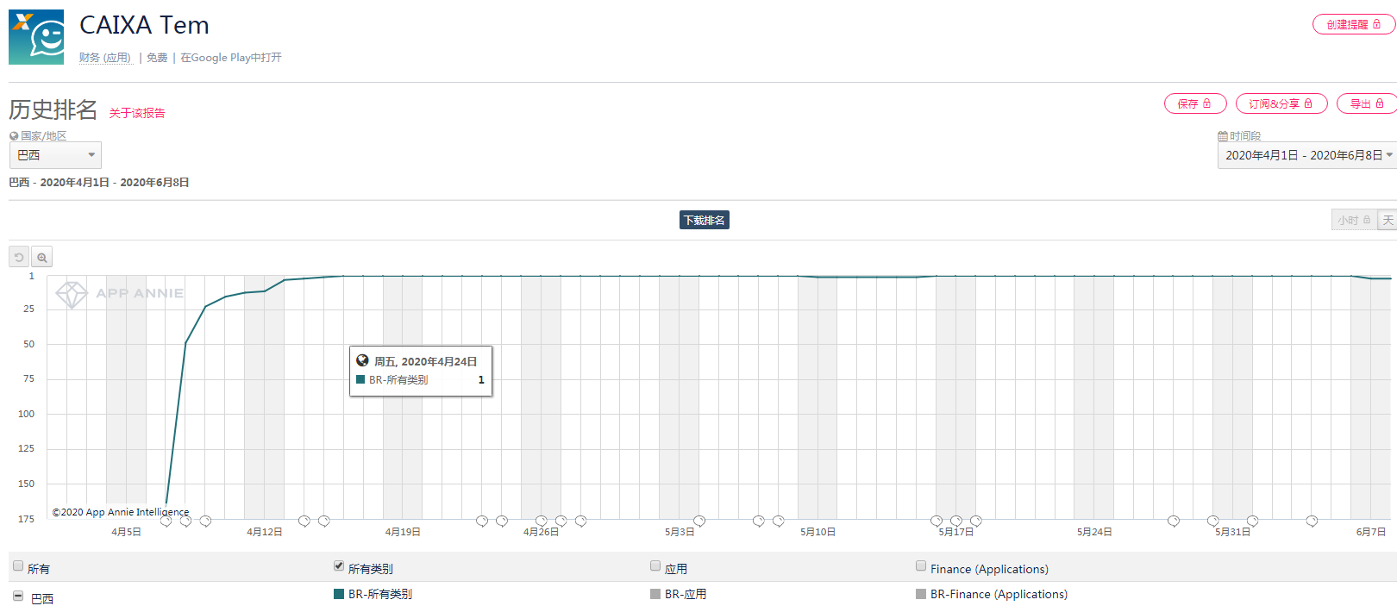The image size is (1397, 606).
Task: Click the 历史排名 heading
Action: 53,109
